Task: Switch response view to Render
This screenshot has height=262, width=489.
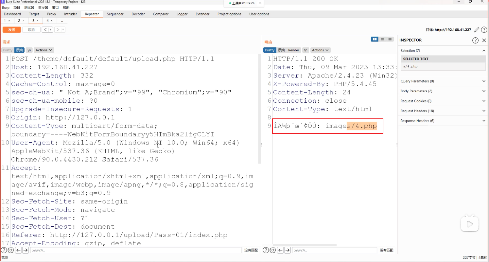Action: (x=293, y=50)
